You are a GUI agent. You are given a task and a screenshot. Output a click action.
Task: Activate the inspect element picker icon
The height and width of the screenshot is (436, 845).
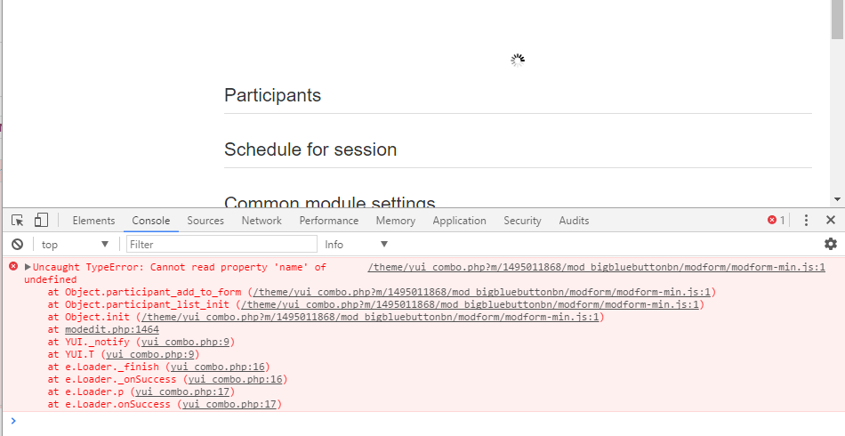[17, 220]
